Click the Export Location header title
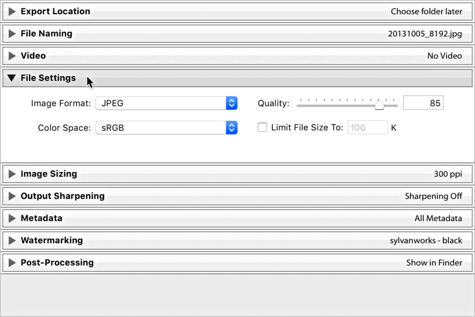 point(56,12)
